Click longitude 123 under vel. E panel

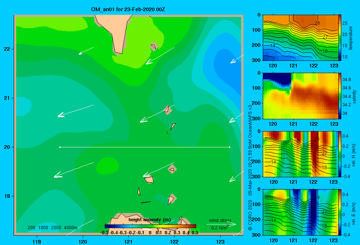(x=333, y=240)
